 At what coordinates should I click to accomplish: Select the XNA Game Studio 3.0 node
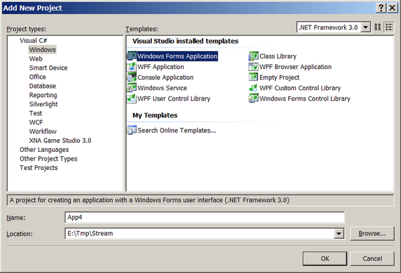[60, 141]
